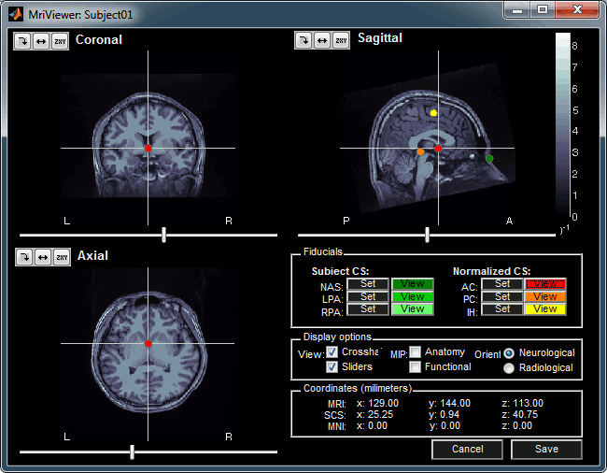View the PC fiducial point

pyautogui.click(x=544, y=296)
